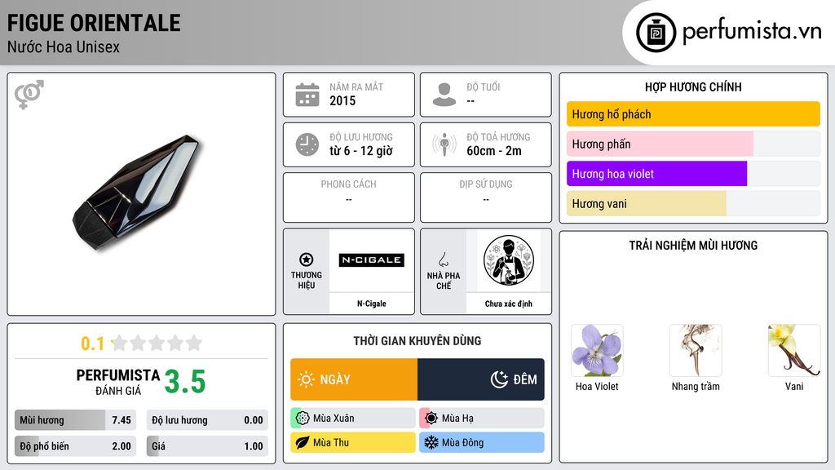The image size is (835, 470).
Task: Click the perfumista.vn bottle logo icon
Action: (x=656, y=33)
